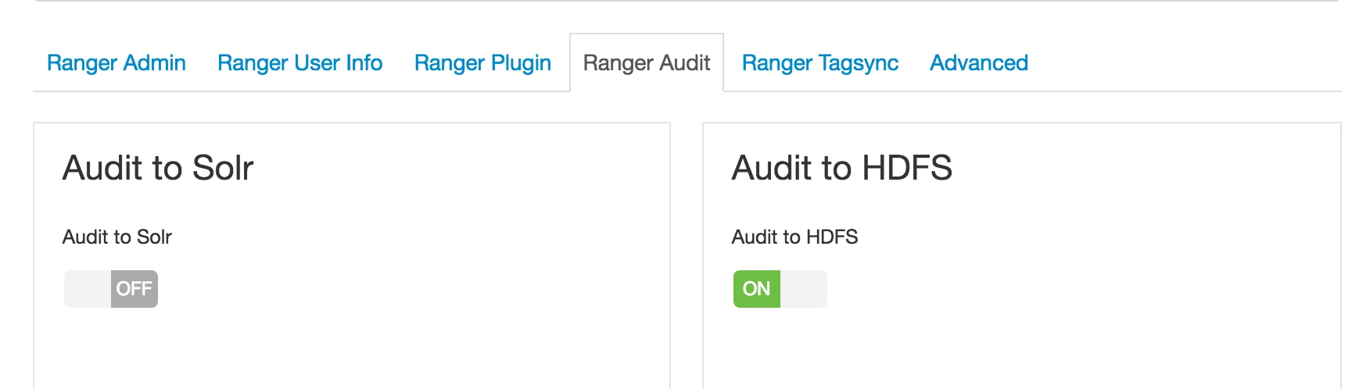Click the Ranger Audit tab
This screenshot has height=389, width=1359.
pyautogui.click(x=647, y=62)
